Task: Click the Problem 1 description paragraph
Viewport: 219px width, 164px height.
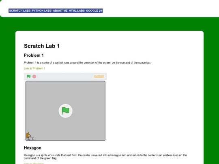Action: 88,63
